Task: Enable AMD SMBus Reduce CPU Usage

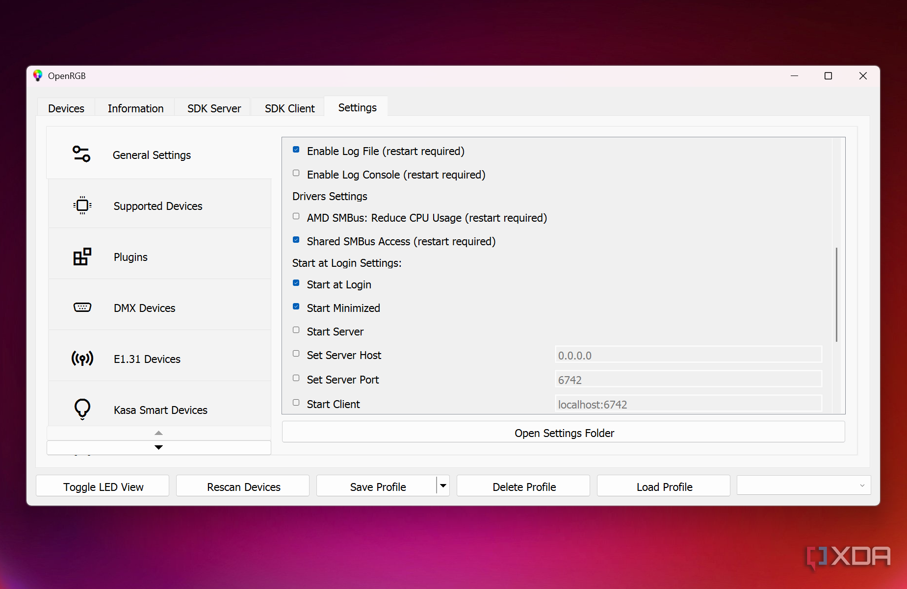Action: tap(296, 216)
